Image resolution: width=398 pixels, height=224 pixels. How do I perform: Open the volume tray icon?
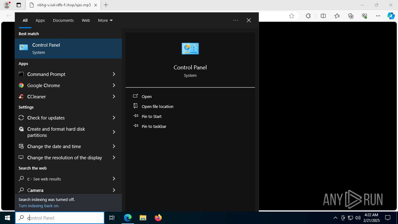click(x=358, y=218)
